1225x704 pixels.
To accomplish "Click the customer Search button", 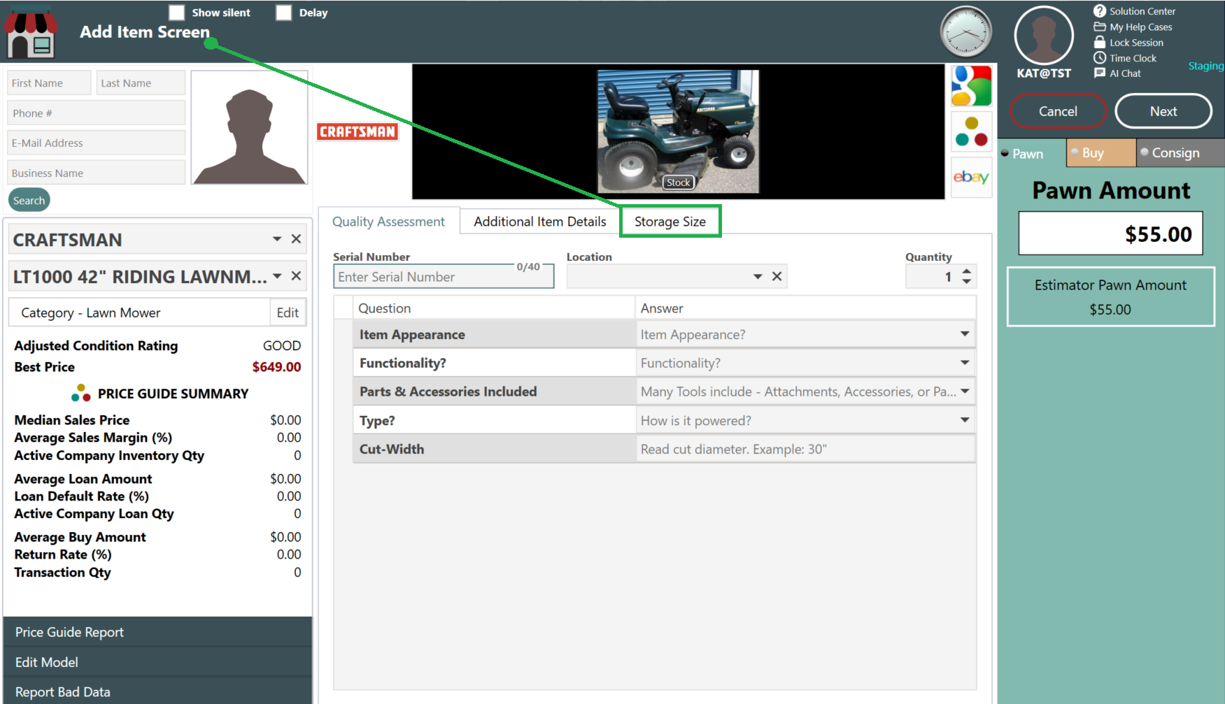I will [x=29, y=200].
